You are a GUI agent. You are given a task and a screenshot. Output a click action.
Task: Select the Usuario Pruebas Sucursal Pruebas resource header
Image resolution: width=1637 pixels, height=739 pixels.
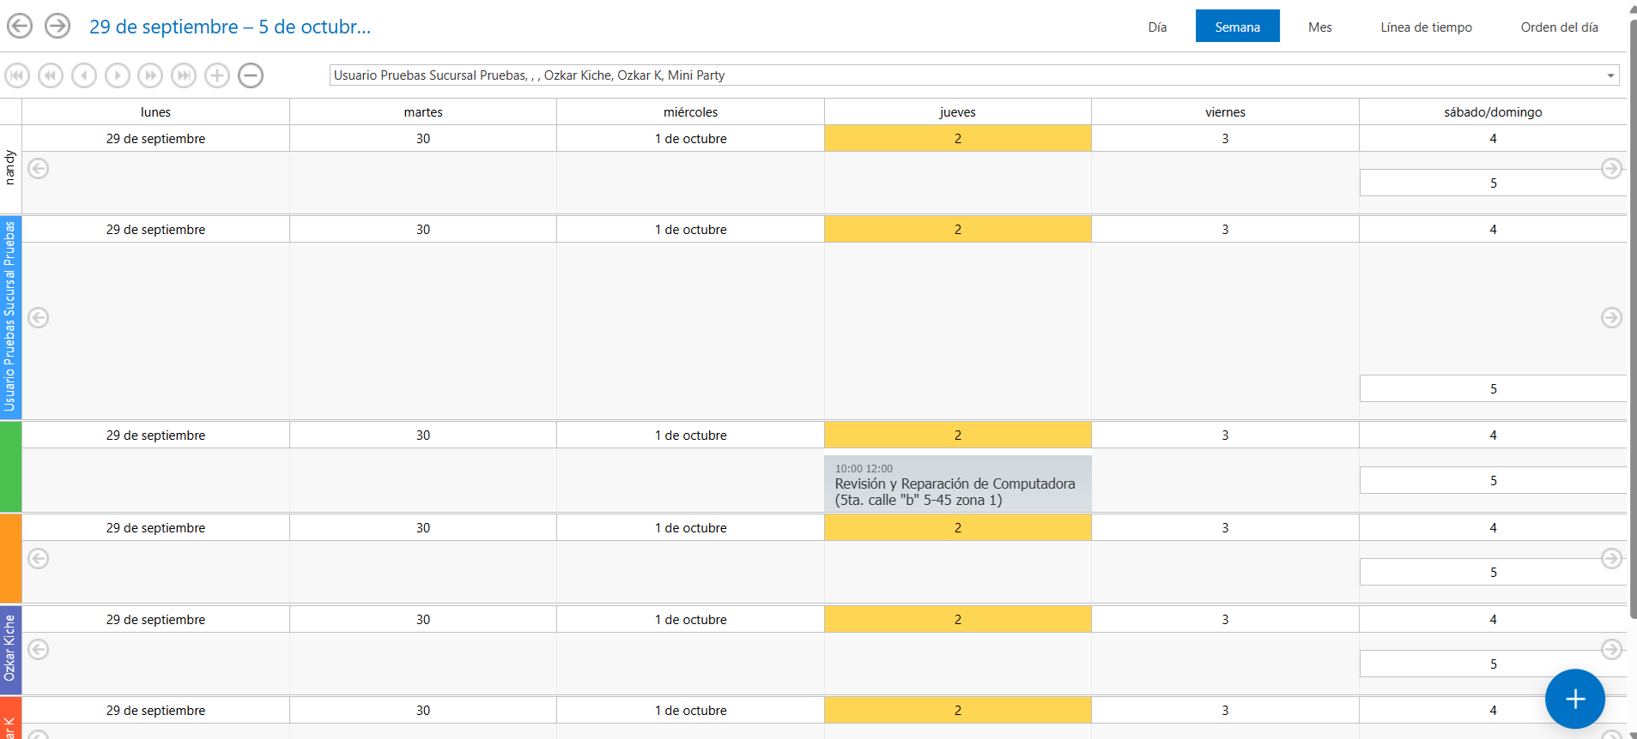(x=10, y=317)
